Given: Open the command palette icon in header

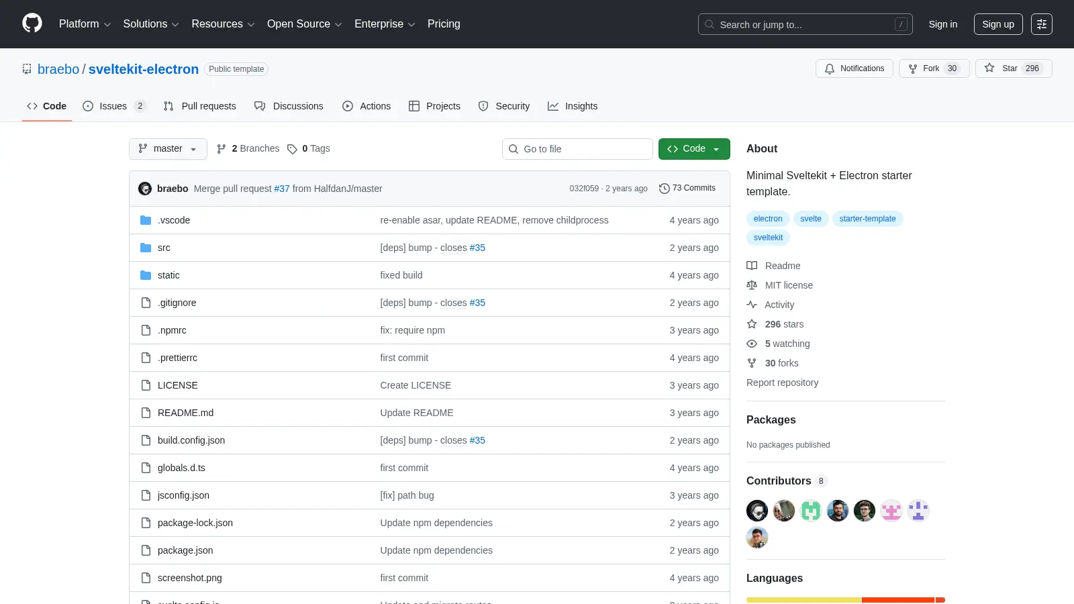Looking at the screenshot, I should (x=1042, y=24).
